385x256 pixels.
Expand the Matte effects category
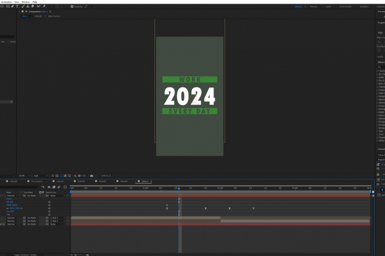pos(377,112)
